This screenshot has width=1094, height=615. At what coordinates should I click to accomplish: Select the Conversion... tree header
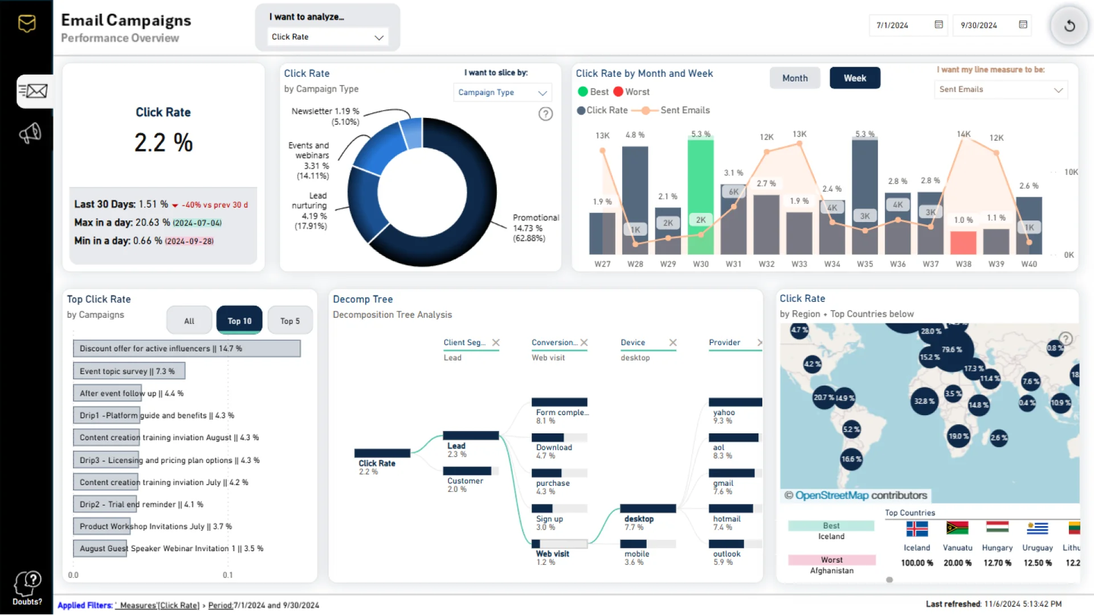[x=554, y=342]
